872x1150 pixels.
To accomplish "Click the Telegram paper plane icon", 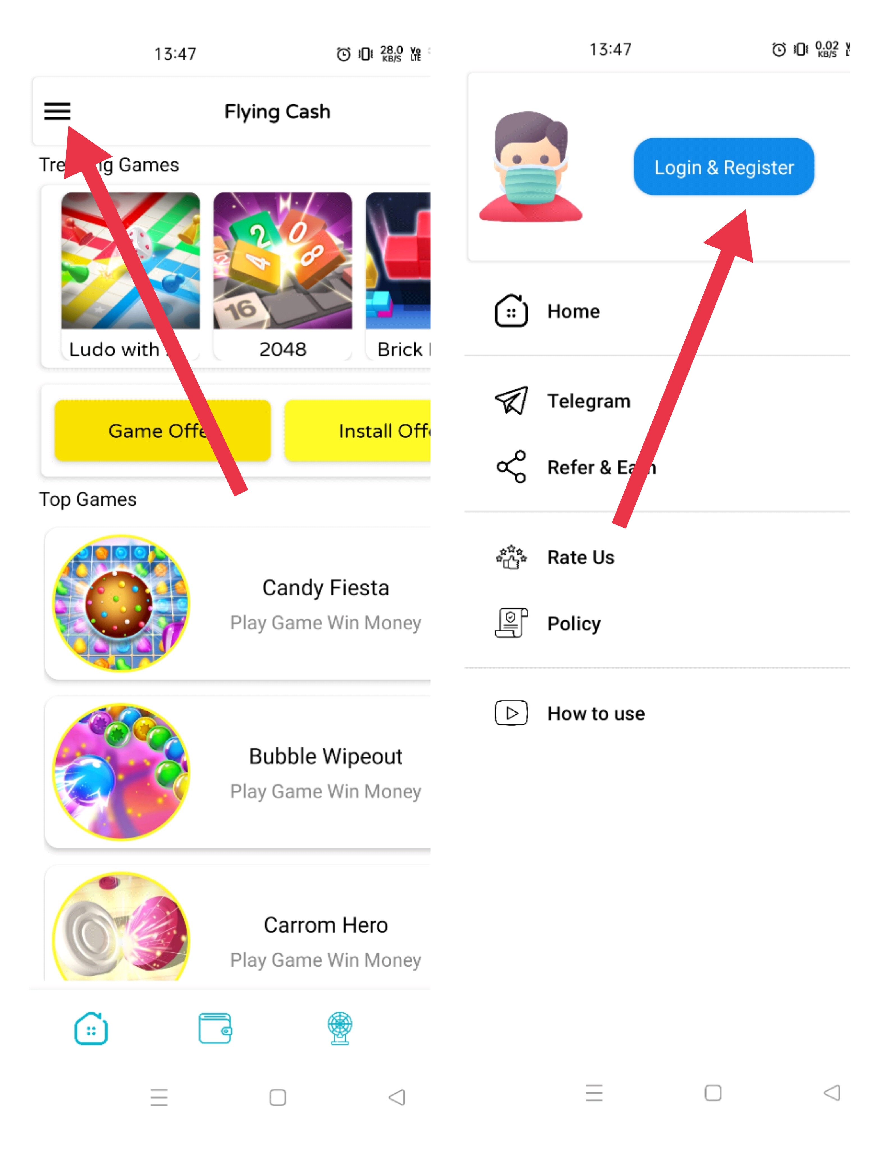I will 511,400.
